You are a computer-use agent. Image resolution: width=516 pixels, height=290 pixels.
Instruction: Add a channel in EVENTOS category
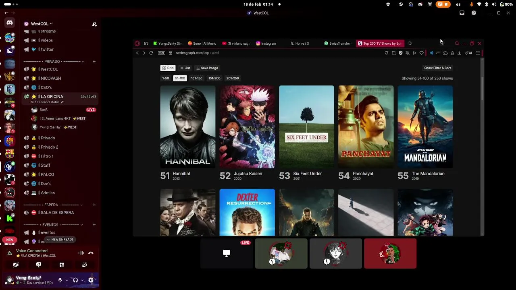[x=94, y=225]
